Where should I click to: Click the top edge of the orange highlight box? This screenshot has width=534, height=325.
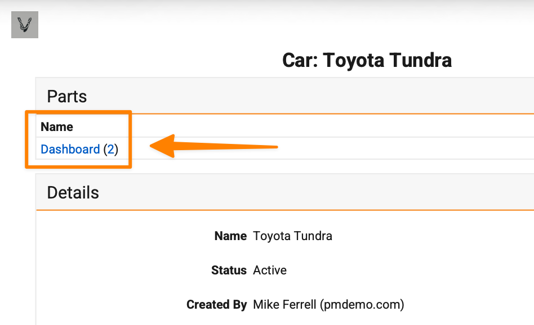click(78, 112)
